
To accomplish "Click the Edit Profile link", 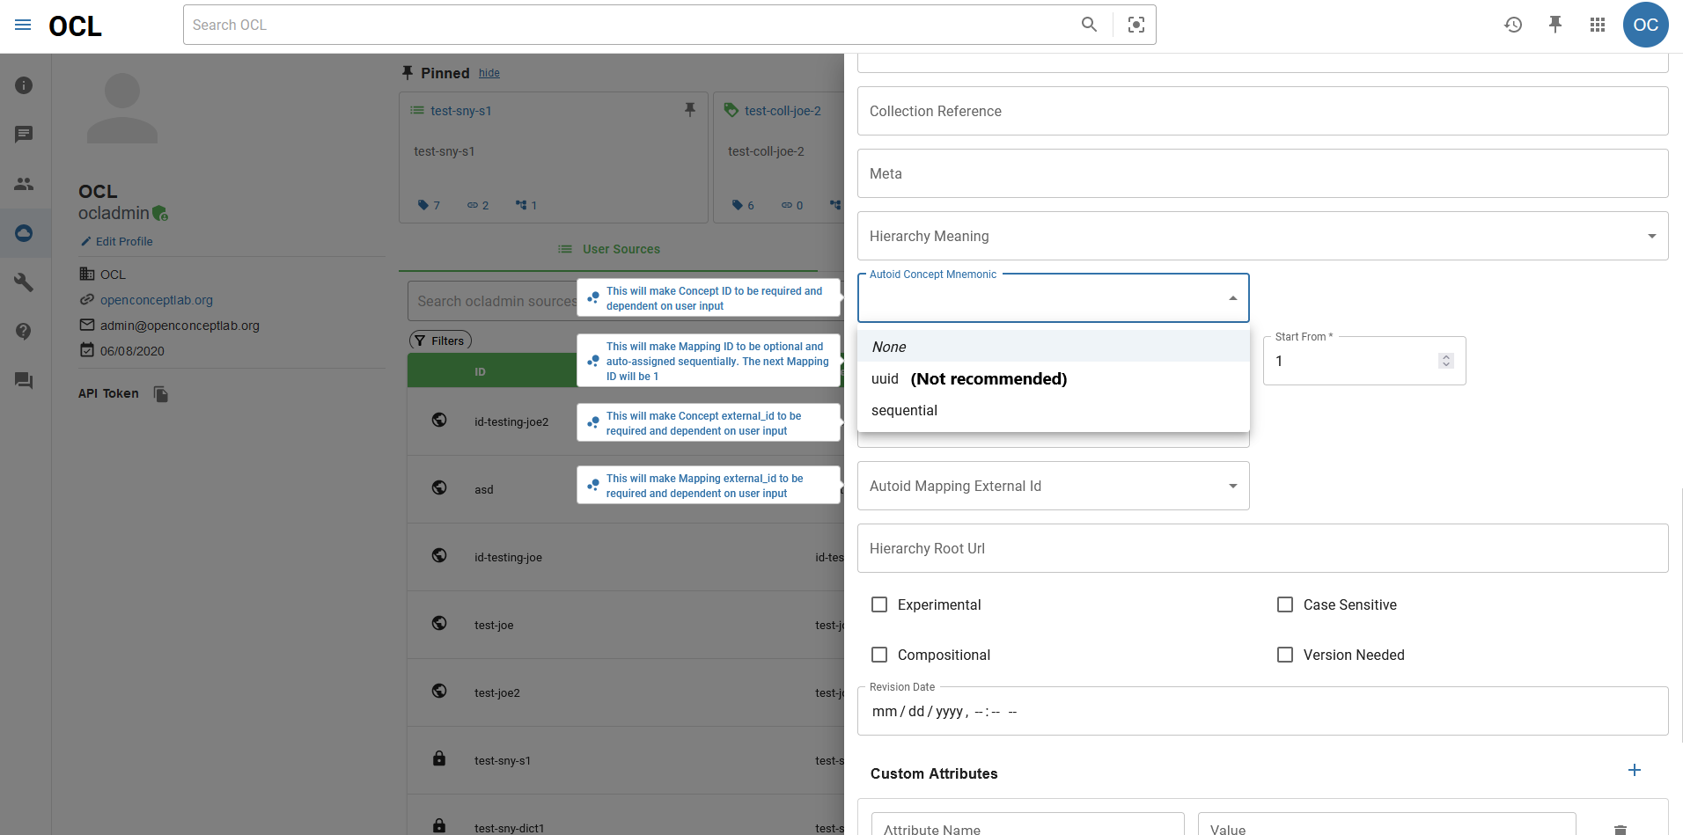I will coord(116,241).
